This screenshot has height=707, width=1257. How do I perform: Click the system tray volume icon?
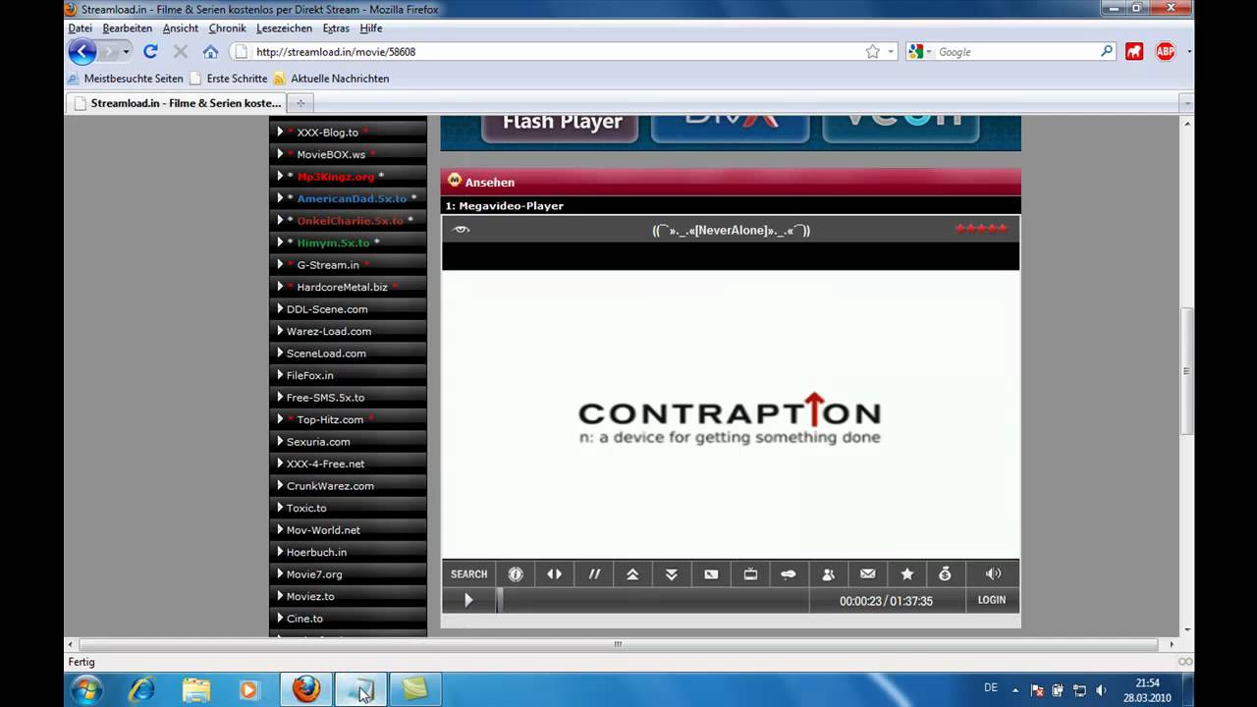[x=1101, y=690]
